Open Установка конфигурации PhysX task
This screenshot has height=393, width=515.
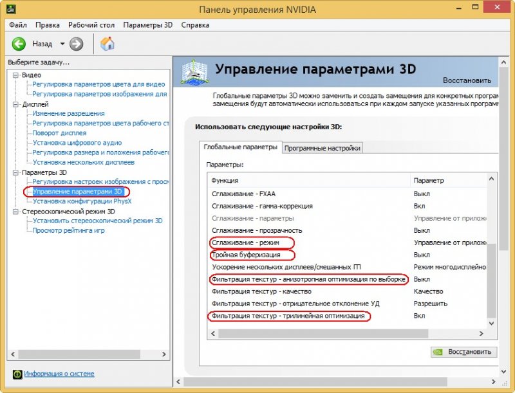tap(82, 201)
